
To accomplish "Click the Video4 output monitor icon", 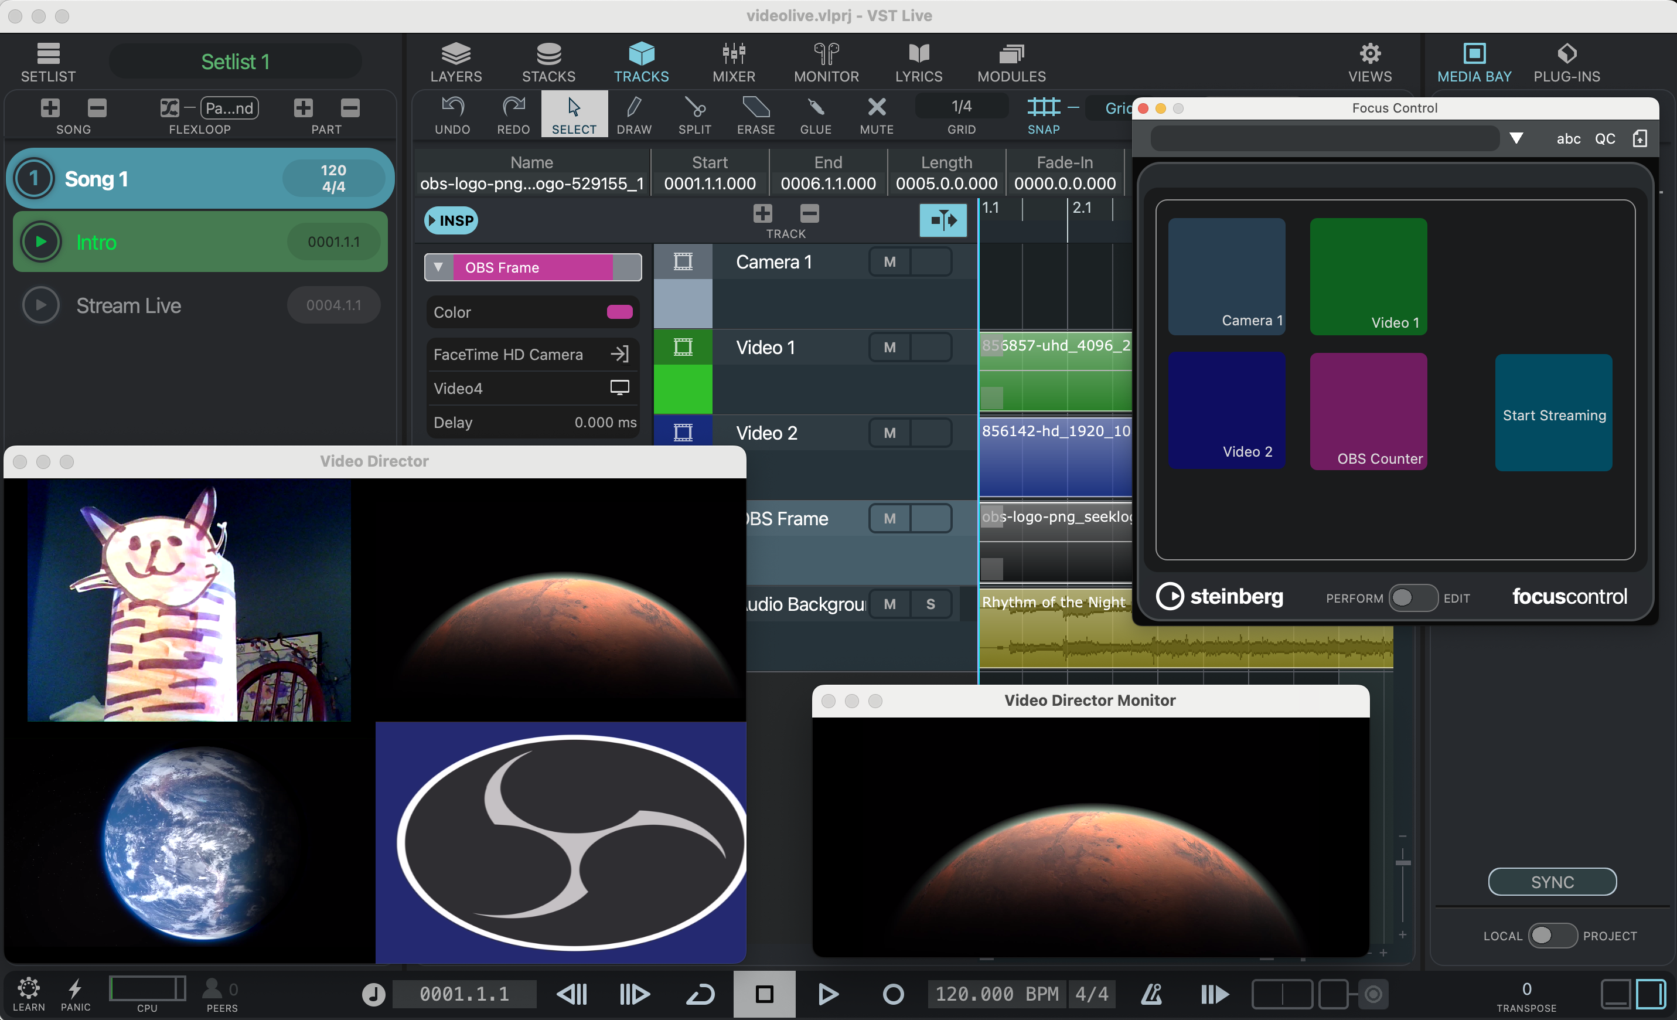I will tap(619, 388).
